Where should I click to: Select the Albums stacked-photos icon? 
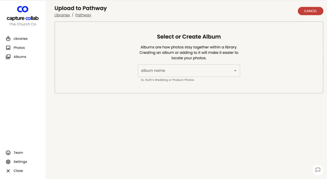click(x=8, y=57)
